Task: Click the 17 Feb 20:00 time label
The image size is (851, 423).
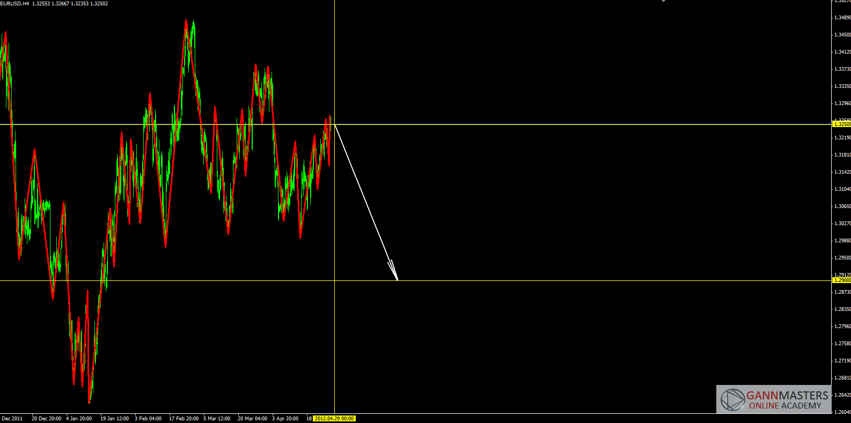Action: coord(184,419)
